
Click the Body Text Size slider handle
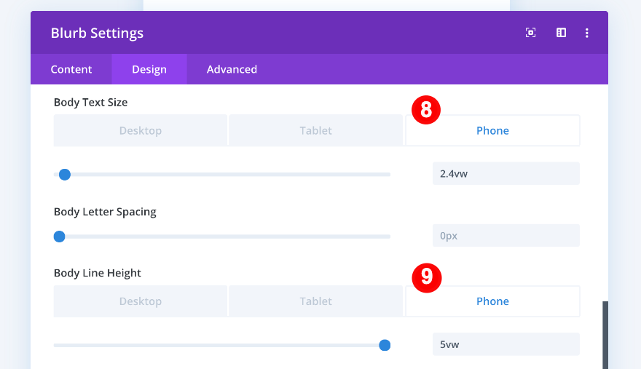pyautogui.click(x=64, y=175)
